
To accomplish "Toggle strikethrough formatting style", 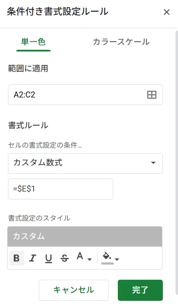I will 64,258.
